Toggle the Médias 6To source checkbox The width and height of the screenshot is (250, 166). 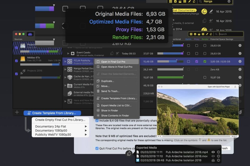[16, 60]
